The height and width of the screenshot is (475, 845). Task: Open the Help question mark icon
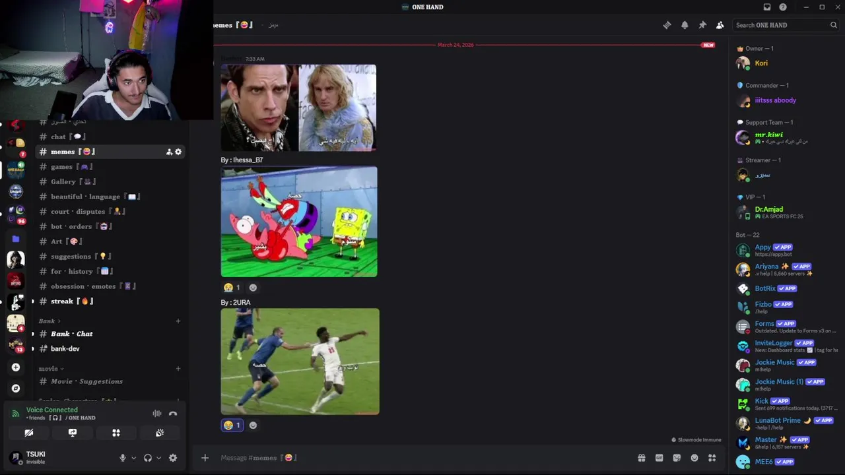coord(783,7)
